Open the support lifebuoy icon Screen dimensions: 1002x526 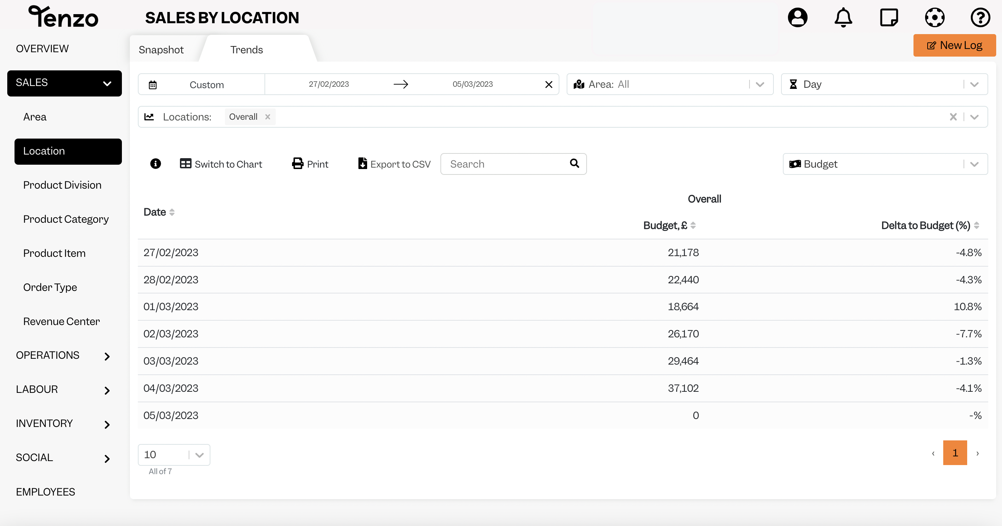934,17
